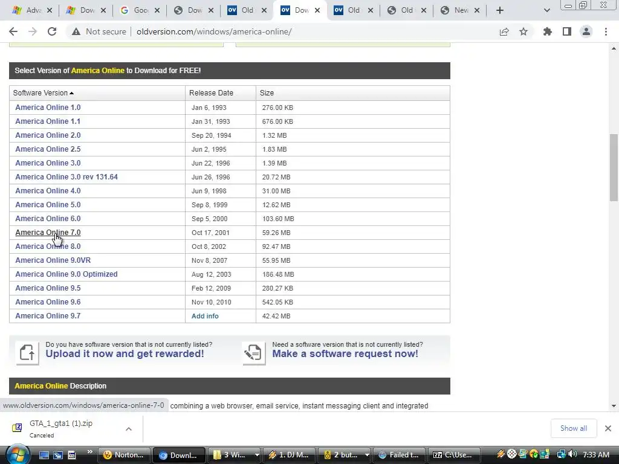The width and height of the screenshot is (619, 464).
Task: Click Upload it now and get rewarded
Action: (125, 354)
